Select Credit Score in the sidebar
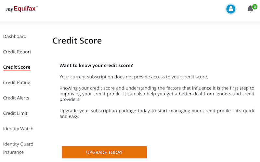Image resolution: width=260 pixels, height=162 pixels. tap(17, 67)
